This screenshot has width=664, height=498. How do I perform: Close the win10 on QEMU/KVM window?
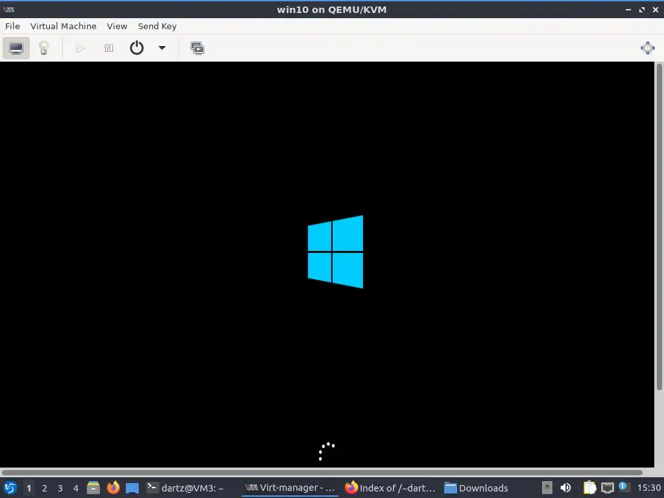click(x=655, y=9)
